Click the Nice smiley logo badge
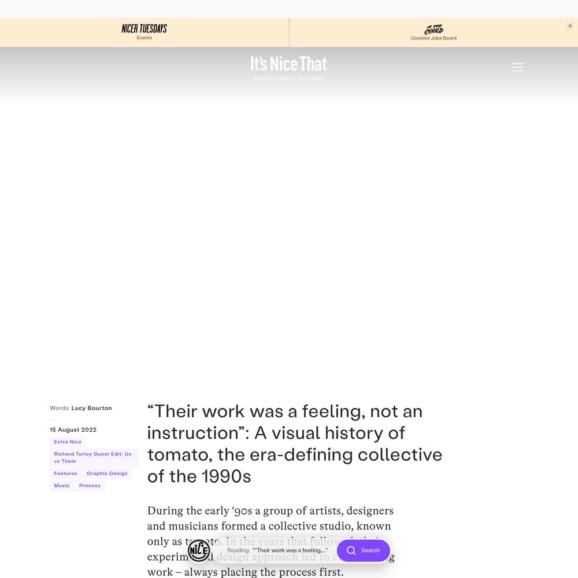Screen dimensions: 578x578 [199, 550]
